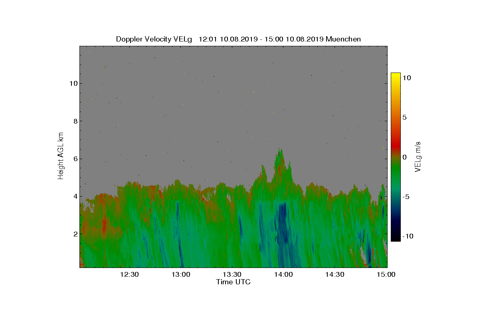479x319 pixels.
Task: Click the red updraft patch near 12:15
Action: [x=105, y=226]
